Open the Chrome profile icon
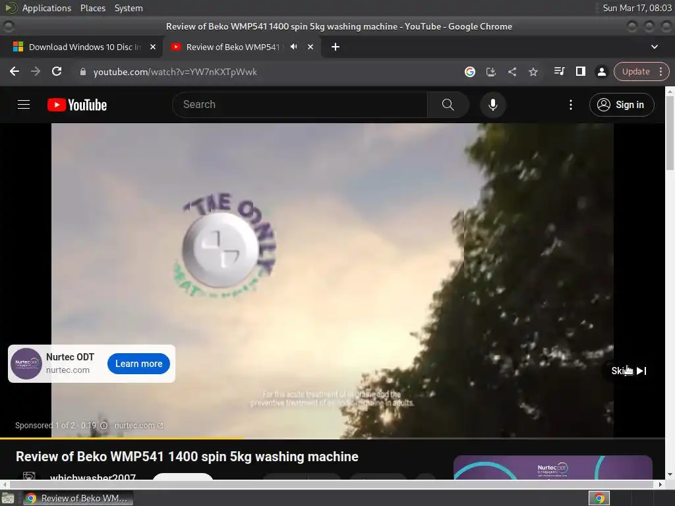Image resolution: width=675 pixels, height=506 pixels. coord(601,72)
